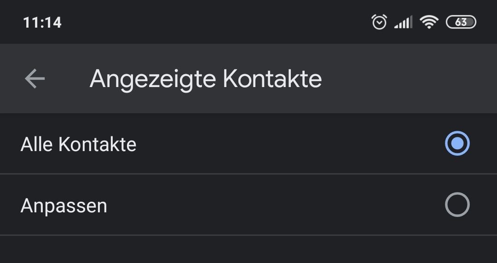
Task: Tap the alarm clock status icon
Action: (x=379, y=22)
